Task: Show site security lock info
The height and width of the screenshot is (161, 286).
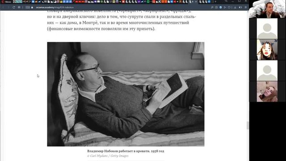Action: pos(32,7)
